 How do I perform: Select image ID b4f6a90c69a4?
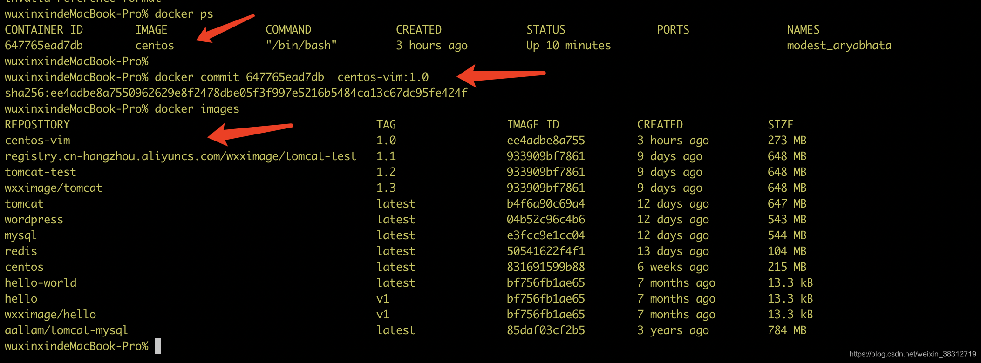pos(545,204)
